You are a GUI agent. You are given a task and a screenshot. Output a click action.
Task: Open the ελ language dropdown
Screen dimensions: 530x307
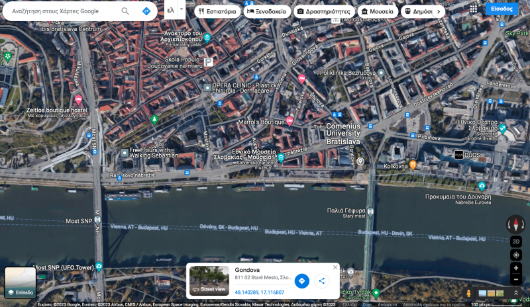(174, 11)
